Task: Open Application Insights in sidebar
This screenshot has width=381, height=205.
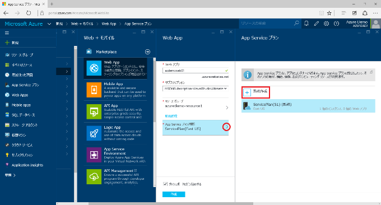Action: tap(27, 165)
